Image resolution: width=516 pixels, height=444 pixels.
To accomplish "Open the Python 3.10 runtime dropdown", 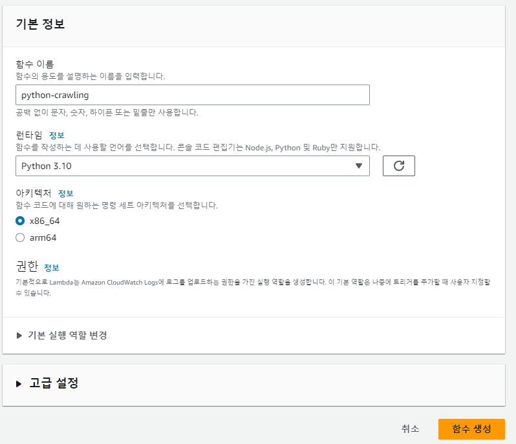I will coord(193,166).
